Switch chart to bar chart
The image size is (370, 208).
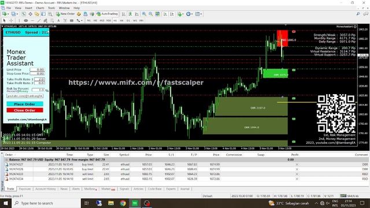coord(123,14)
